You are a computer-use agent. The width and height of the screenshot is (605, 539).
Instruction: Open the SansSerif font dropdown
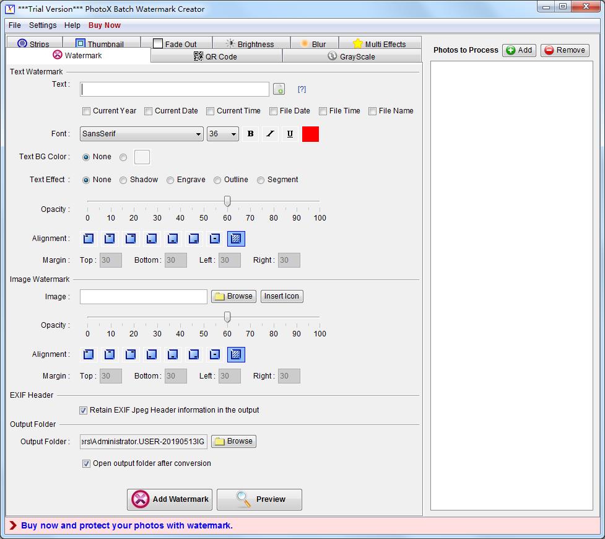[x=142, y=134]
